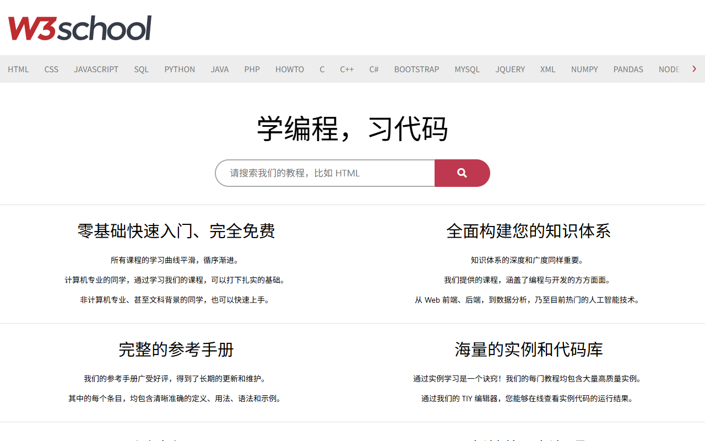This screenshot has width=705, height=441.
Task: Click PANDAS in the navigation bar
Action: 628,69
